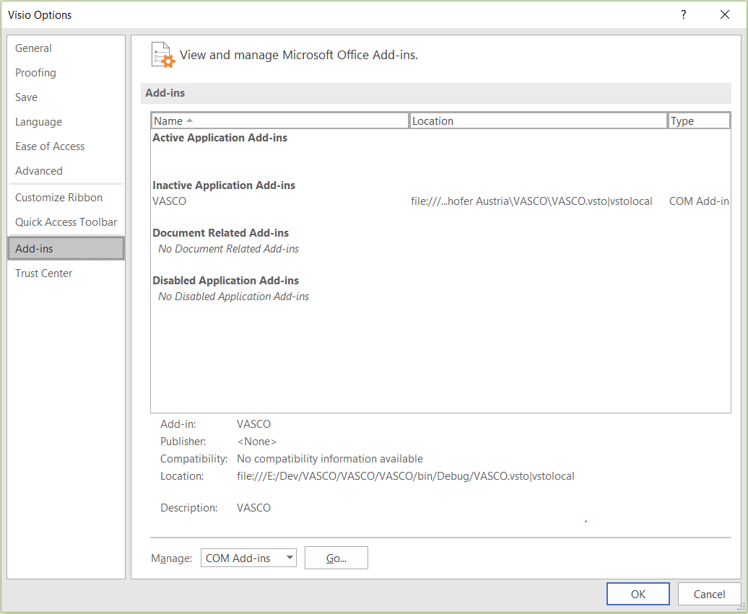
Task: Close the Visio Options dialog
Action: [725, 14]
